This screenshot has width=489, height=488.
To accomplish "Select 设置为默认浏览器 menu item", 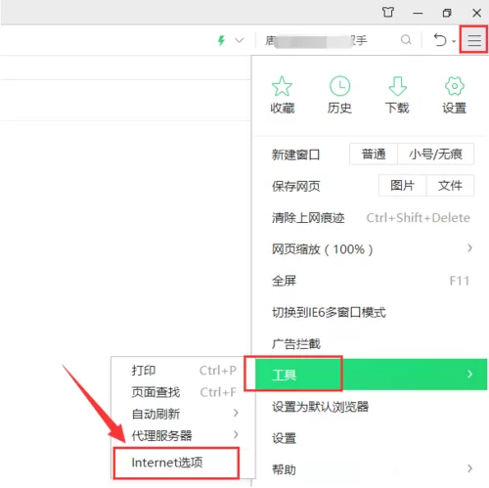I will [371, 407].
